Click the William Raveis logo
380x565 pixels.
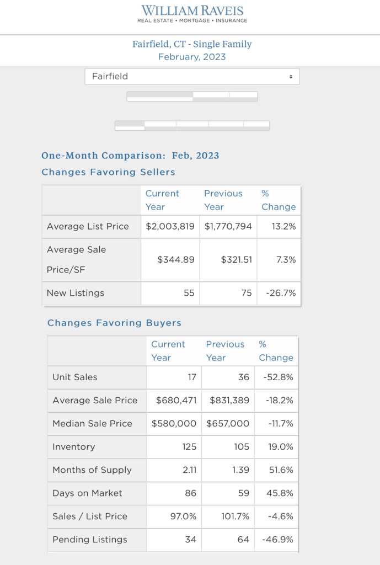(x=192, y=14)
